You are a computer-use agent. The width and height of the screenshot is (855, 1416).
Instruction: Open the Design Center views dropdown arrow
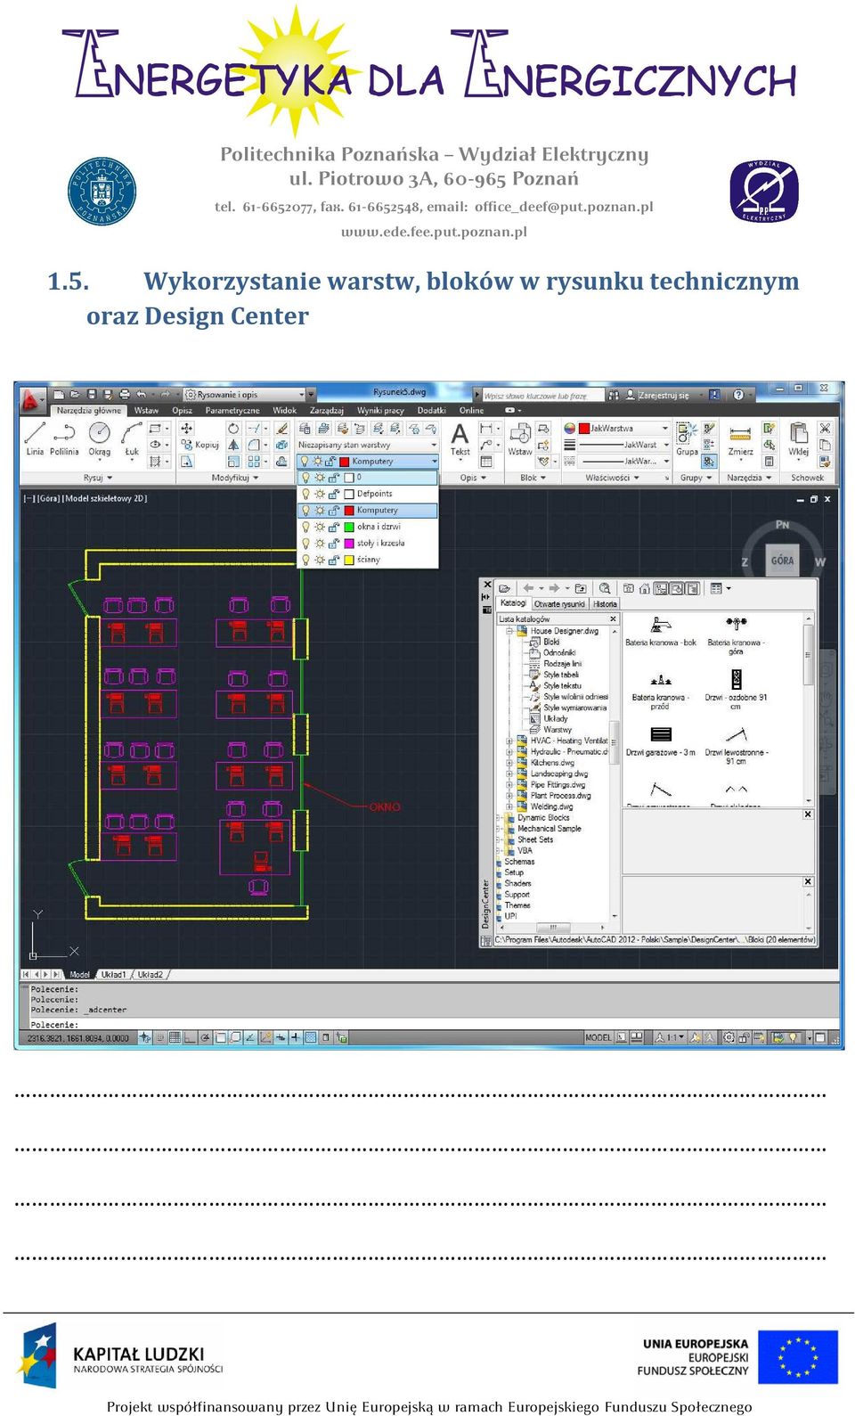coord(729,589)
